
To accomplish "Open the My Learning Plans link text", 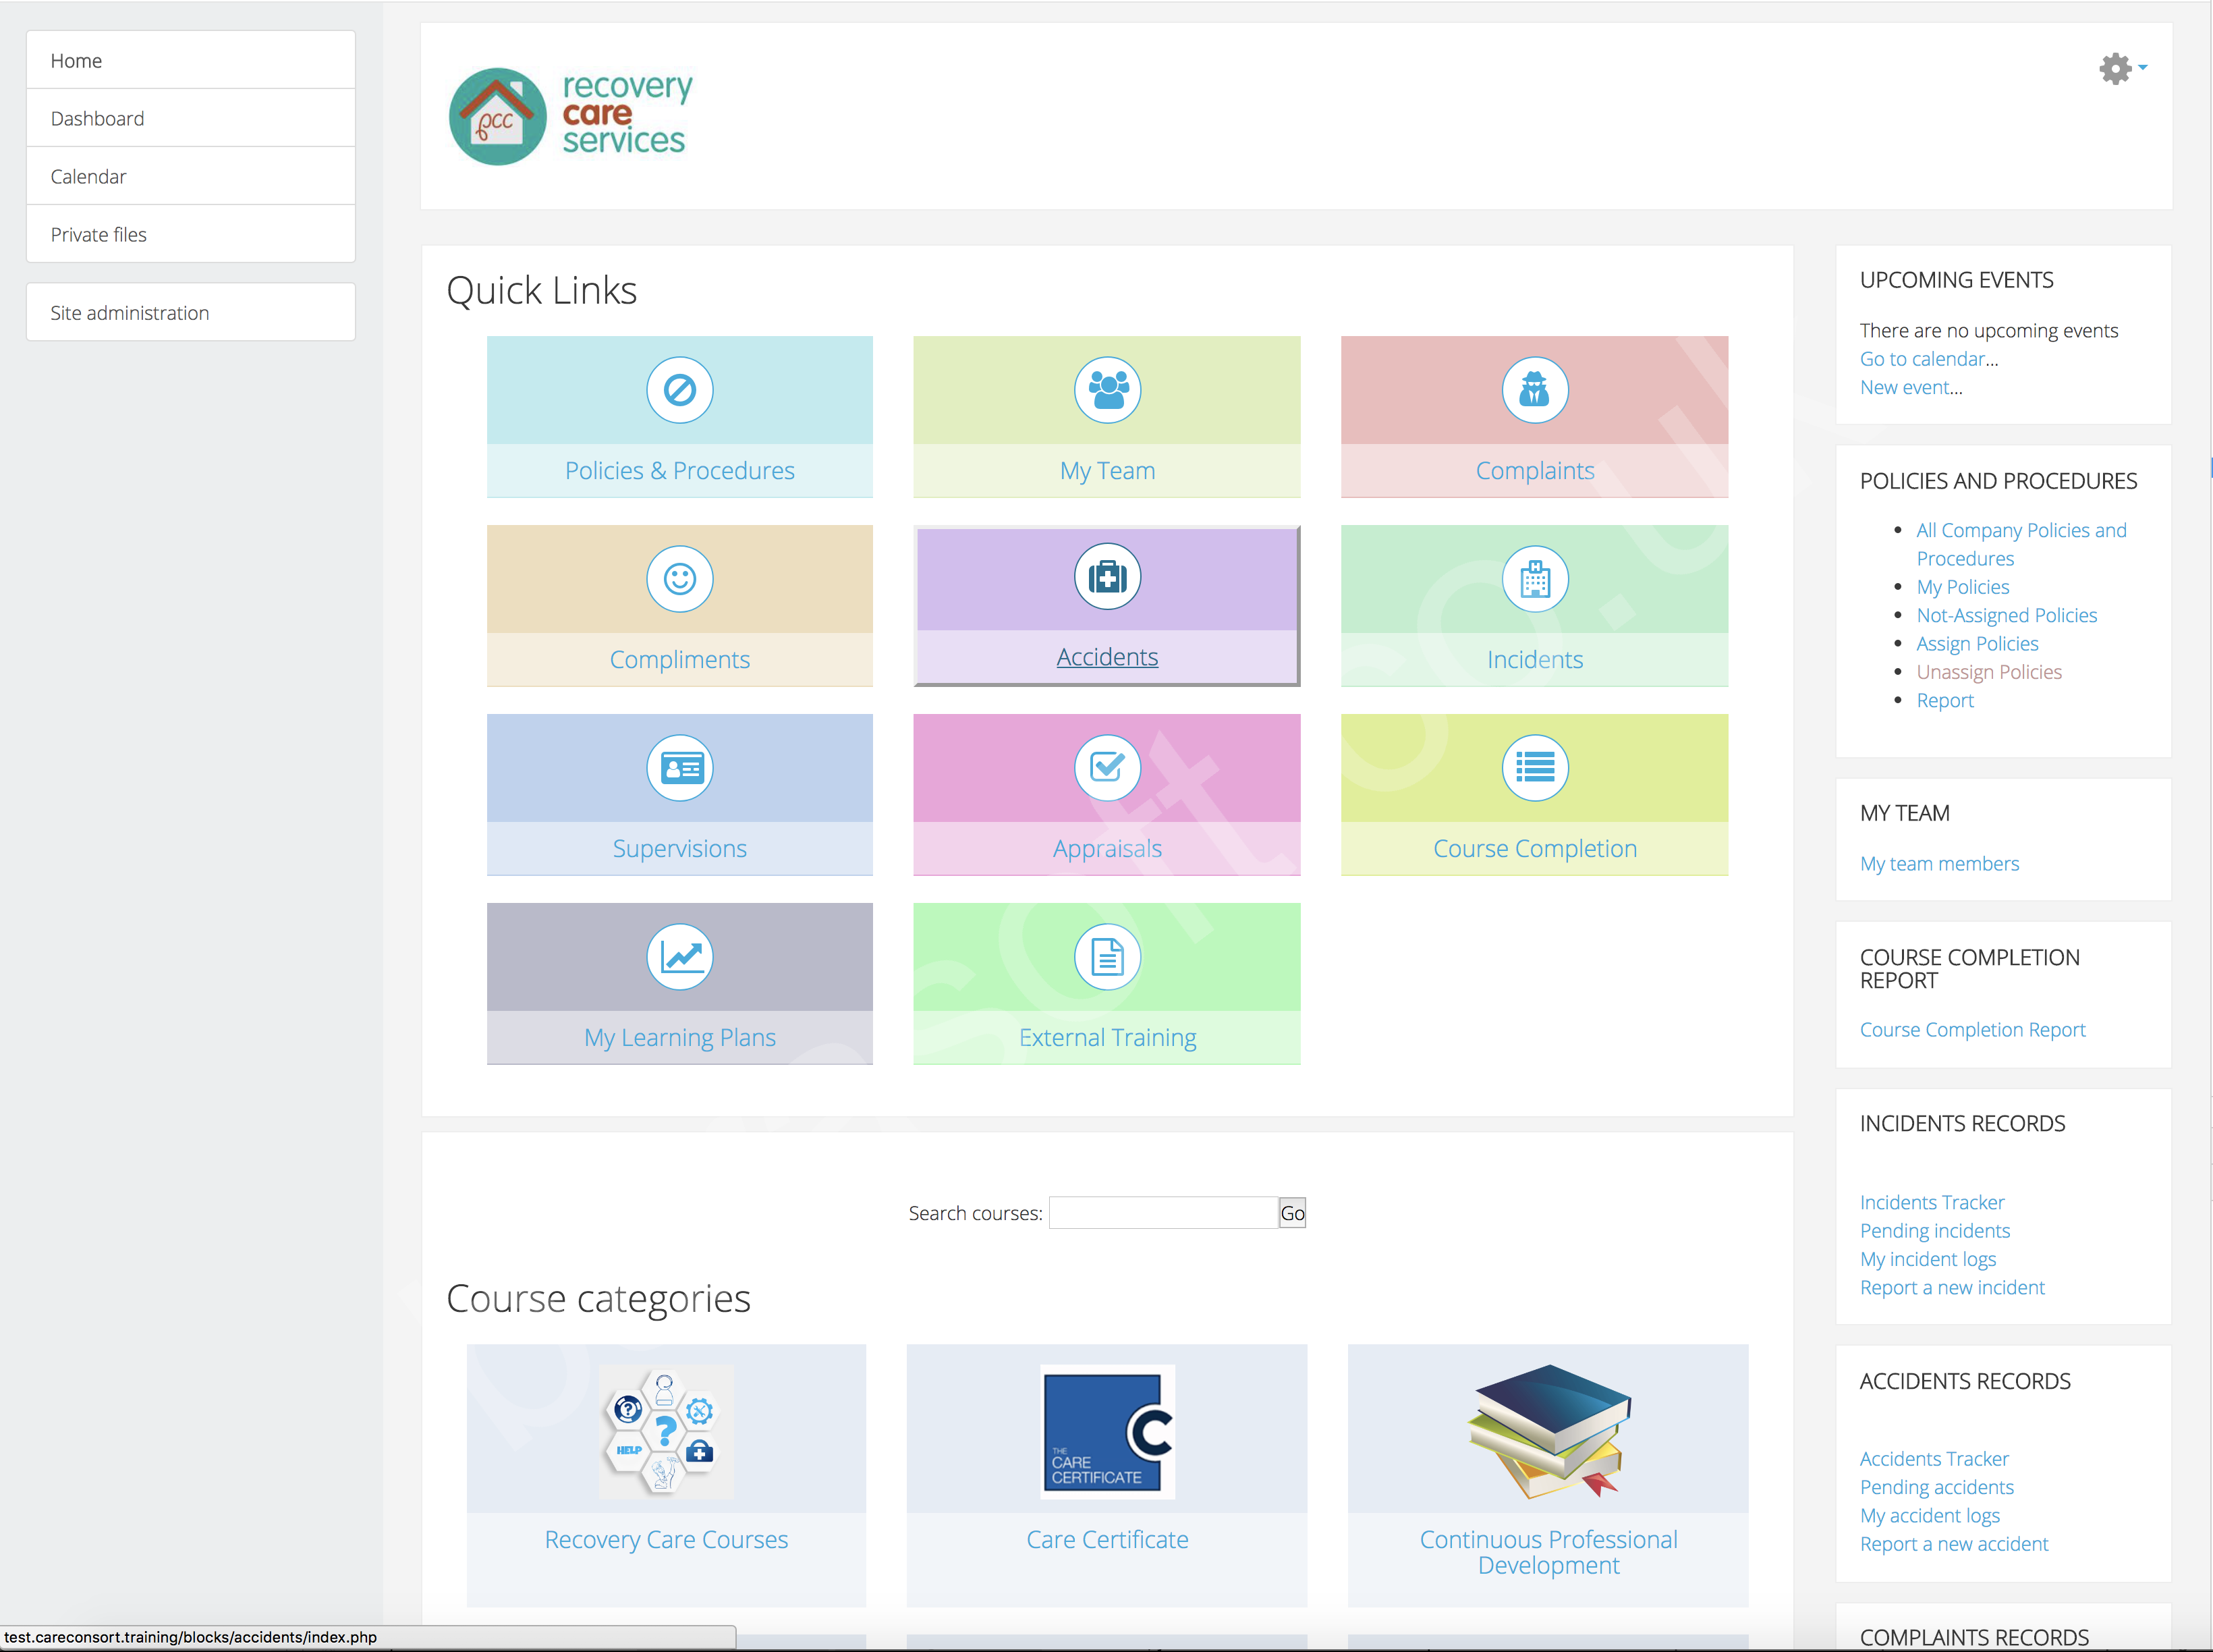I will coord(679,1038).
